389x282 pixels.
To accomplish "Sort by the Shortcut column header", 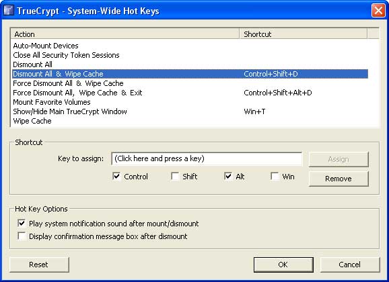I will (303, 34).
